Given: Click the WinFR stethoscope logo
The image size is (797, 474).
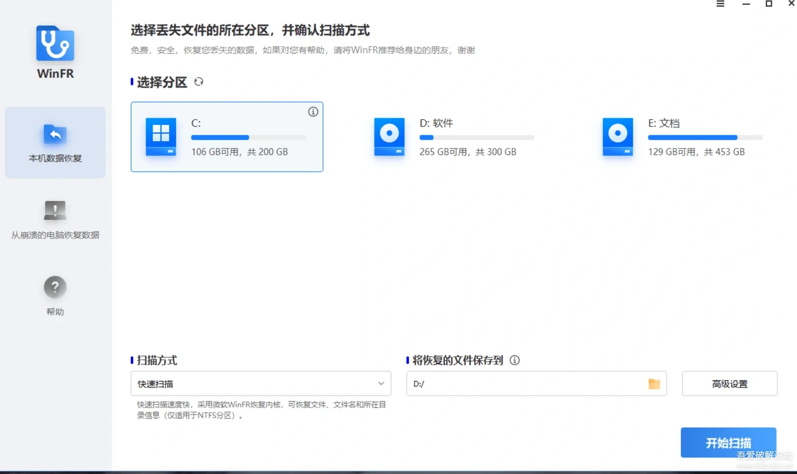Looking at the screenshot, I should click(x=55, y=43).
